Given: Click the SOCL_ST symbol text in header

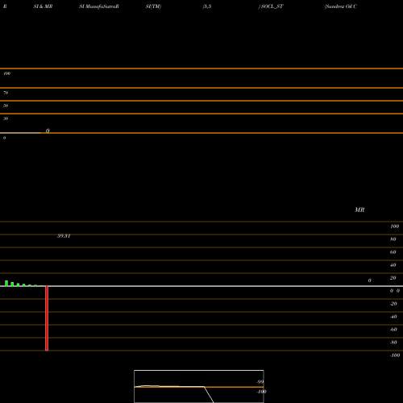Looking at the screenshot, I should [271, 6].
